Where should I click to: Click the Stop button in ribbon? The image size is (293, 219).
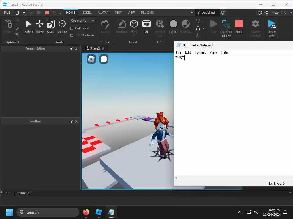tap(239, 27)
